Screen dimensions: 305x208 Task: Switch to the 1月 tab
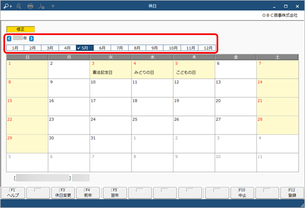pyautogui.click(x=15, y=48)
